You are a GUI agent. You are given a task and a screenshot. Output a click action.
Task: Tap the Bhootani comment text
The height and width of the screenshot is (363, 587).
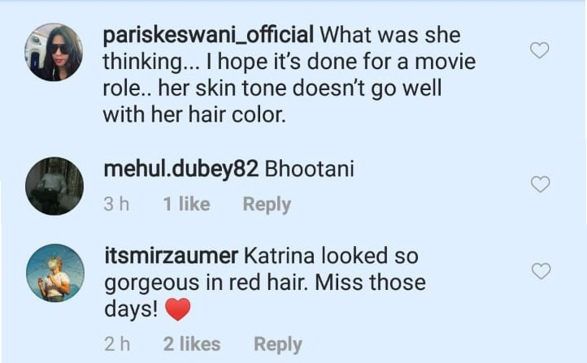click(x=309, y=169)
